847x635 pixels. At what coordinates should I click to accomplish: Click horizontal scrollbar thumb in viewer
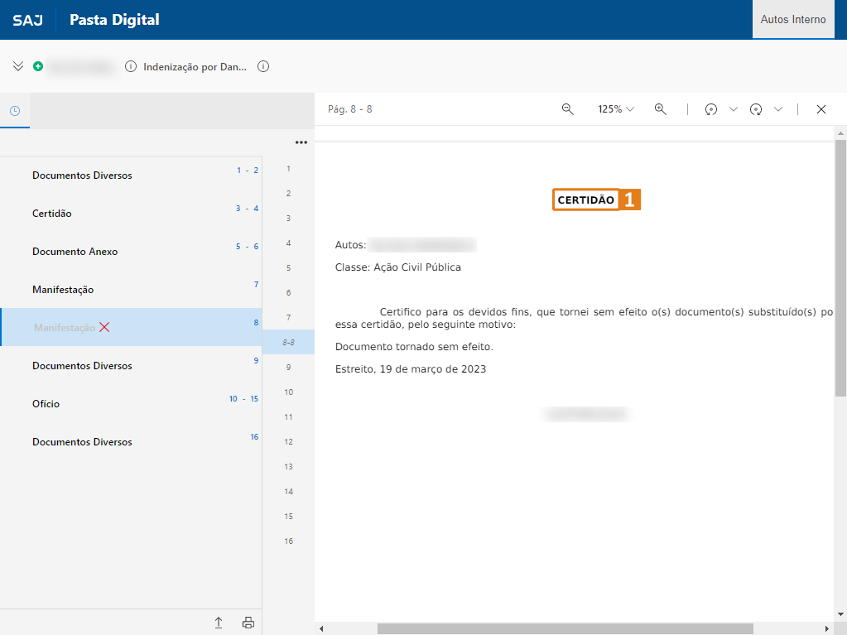pos(565,628)
